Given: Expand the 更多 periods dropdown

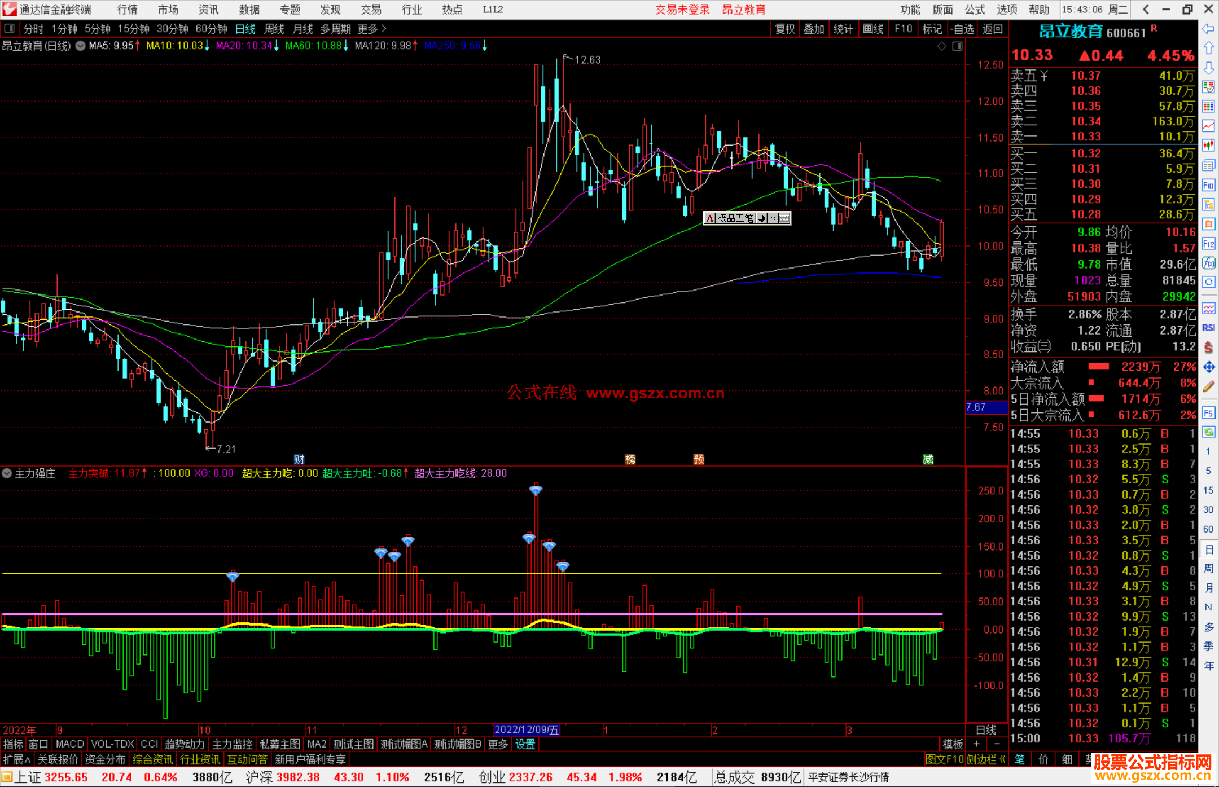Looking at the screenshot, I should coord(372,29).
